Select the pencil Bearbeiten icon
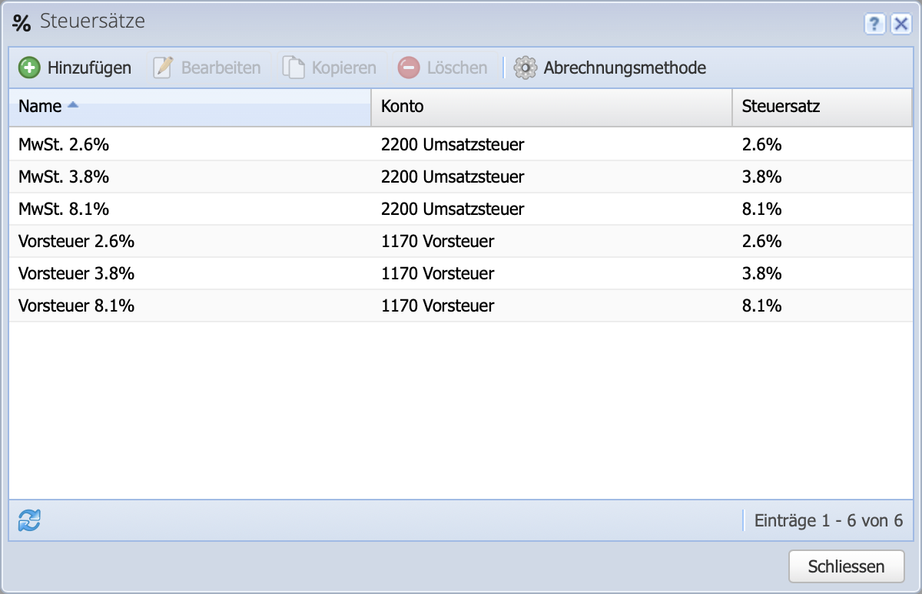 163,68
